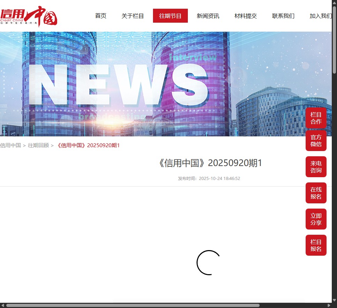Click the horizontal scrollbar left arrow

point(2,306)
